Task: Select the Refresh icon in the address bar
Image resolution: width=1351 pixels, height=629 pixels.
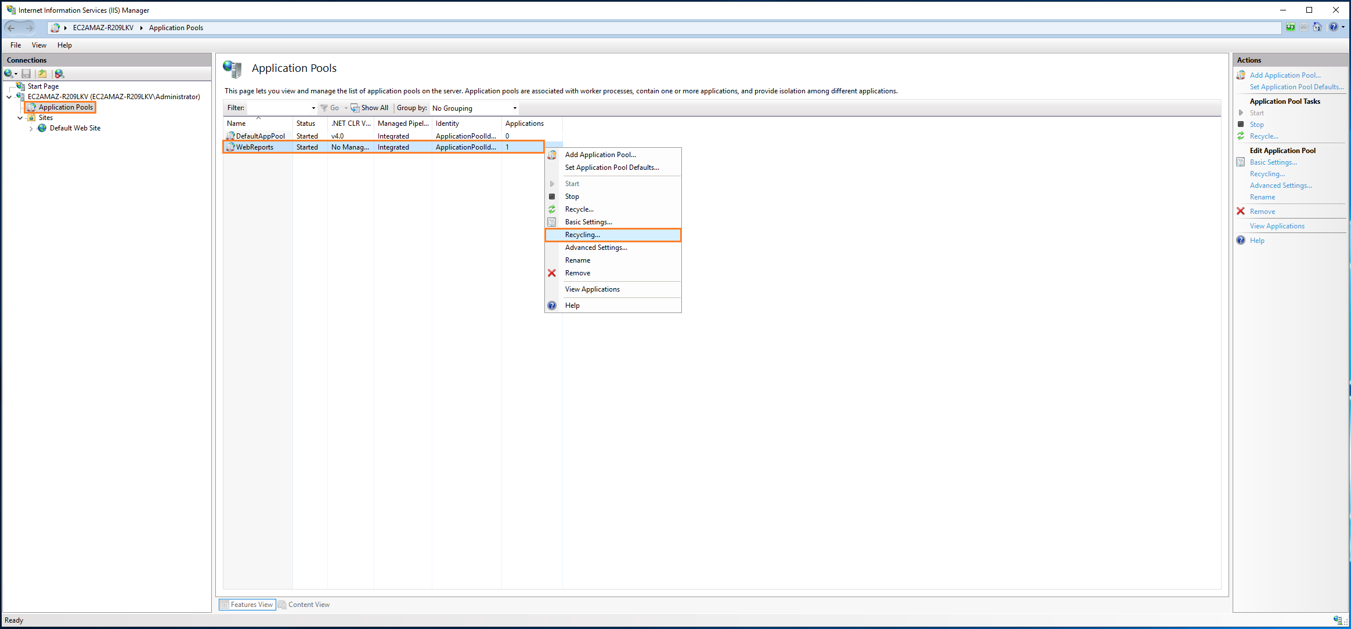Action: (x=1289, y=27)
